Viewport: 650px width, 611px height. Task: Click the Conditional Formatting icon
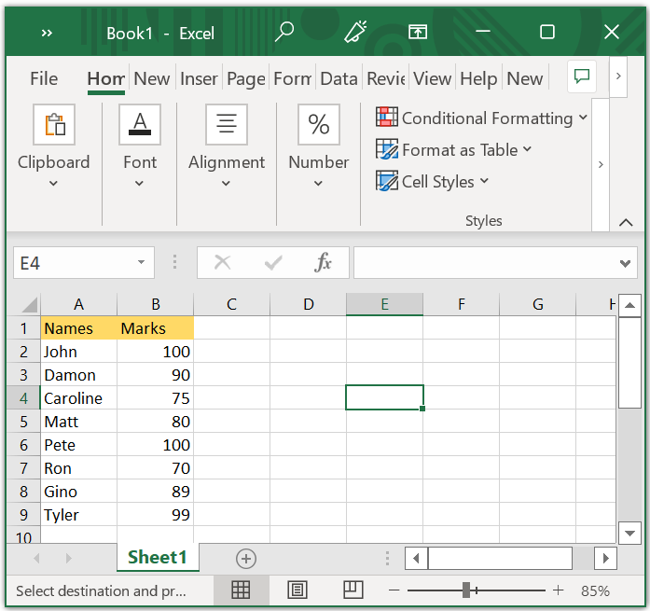click(387, 117)
